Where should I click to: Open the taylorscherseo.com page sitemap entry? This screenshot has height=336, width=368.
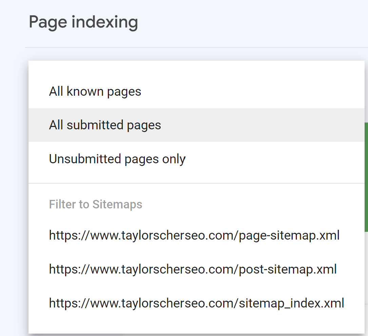click(x=194, y=235)
